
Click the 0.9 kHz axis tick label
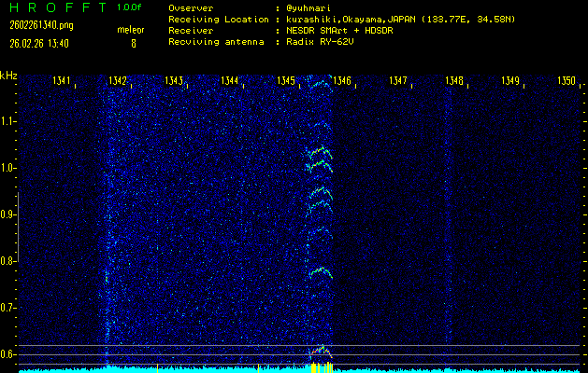click(7, 214)
